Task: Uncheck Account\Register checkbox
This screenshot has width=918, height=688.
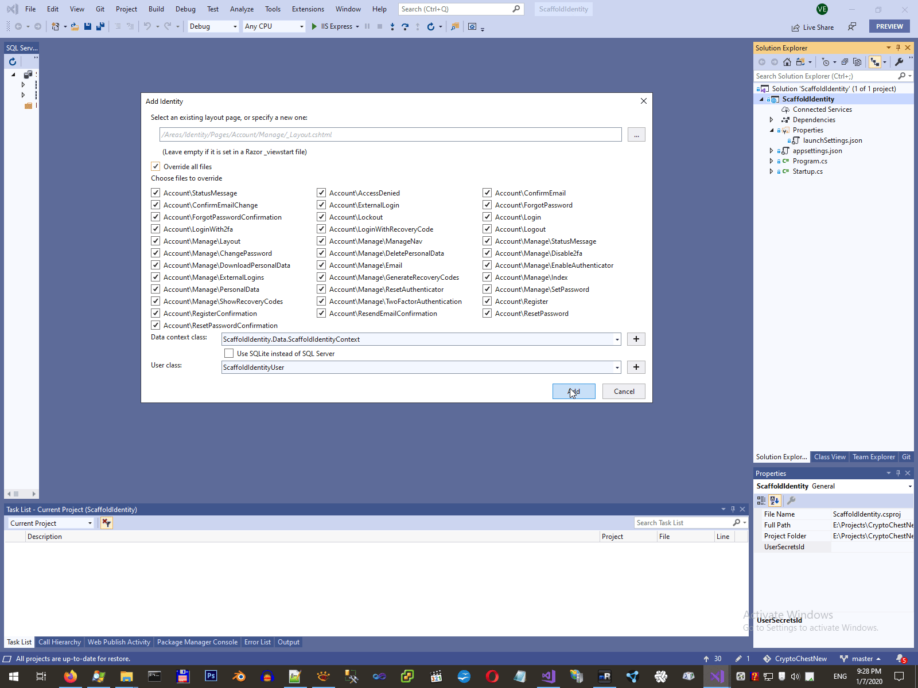Action: (487, 301)
